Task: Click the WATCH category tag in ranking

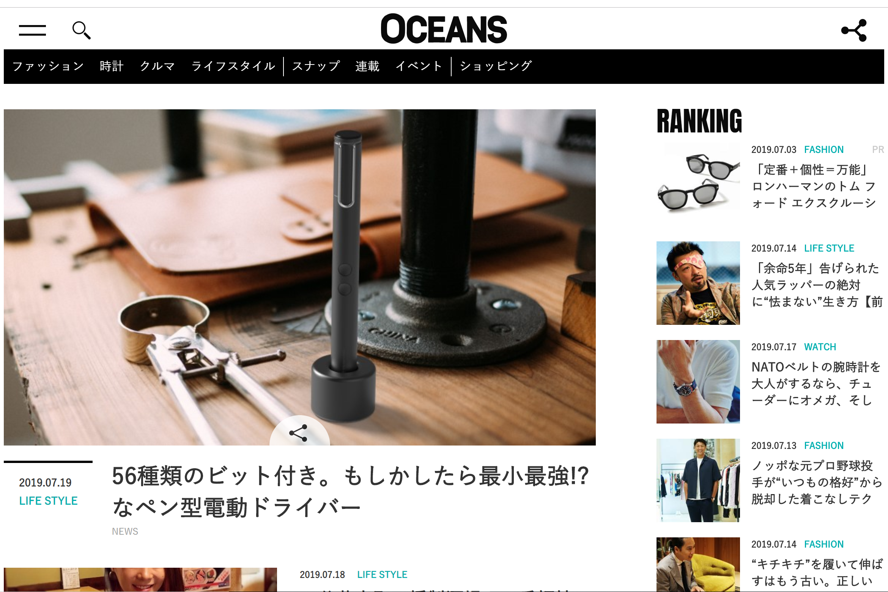Action: (820, 347)
